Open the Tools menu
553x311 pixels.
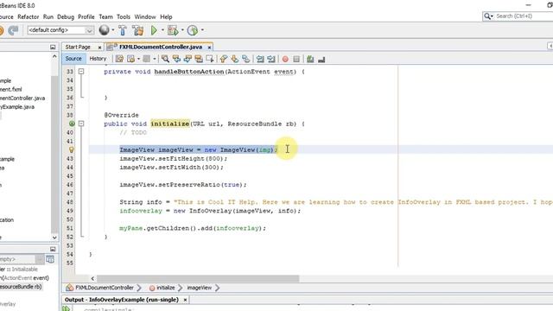(124, 17)
